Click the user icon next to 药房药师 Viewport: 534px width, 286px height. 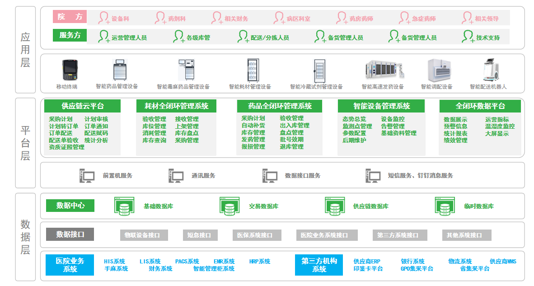tap(342, 18)
